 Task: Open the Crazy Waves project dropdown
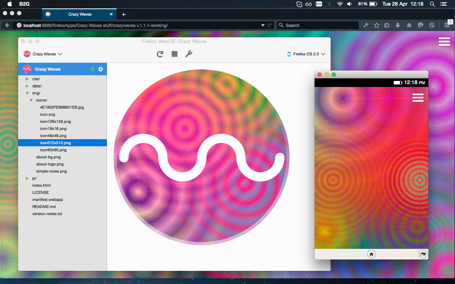[43, 54]
